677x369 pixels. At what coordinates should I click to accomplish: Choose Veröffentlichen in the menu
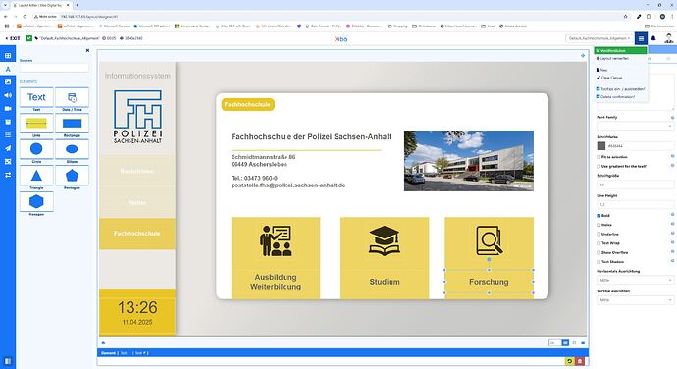pyautogui.click(x=620, y=51)
